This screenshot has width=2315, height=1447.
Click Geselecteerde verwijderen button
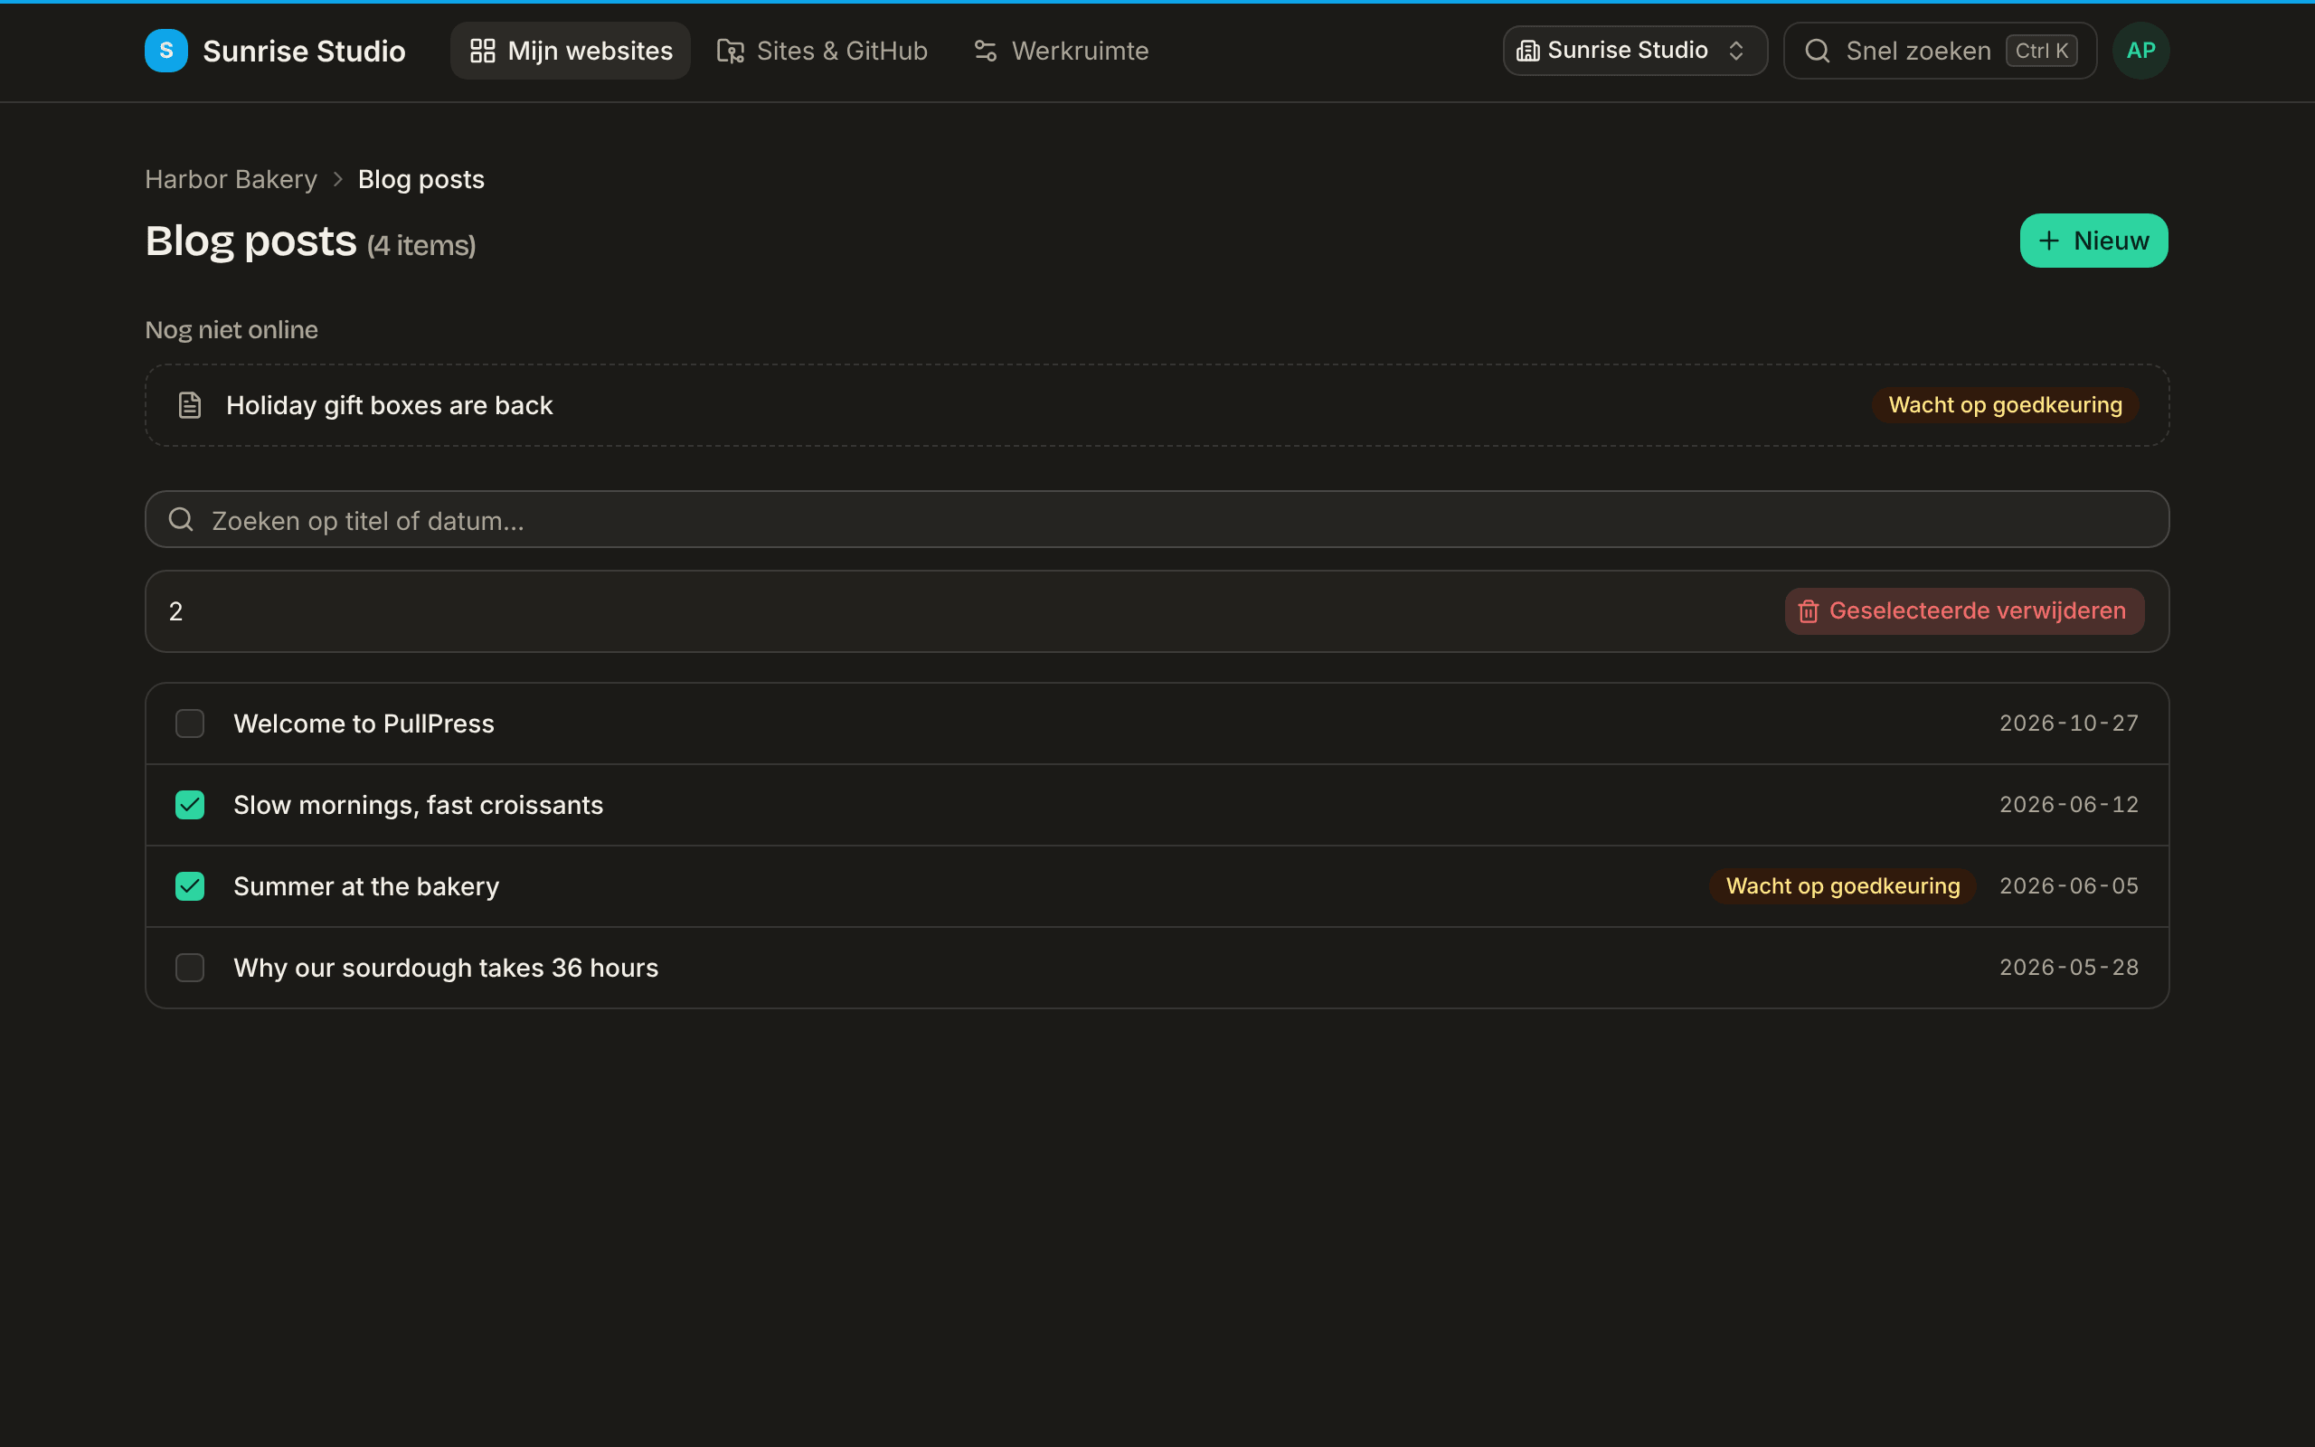1963,611
